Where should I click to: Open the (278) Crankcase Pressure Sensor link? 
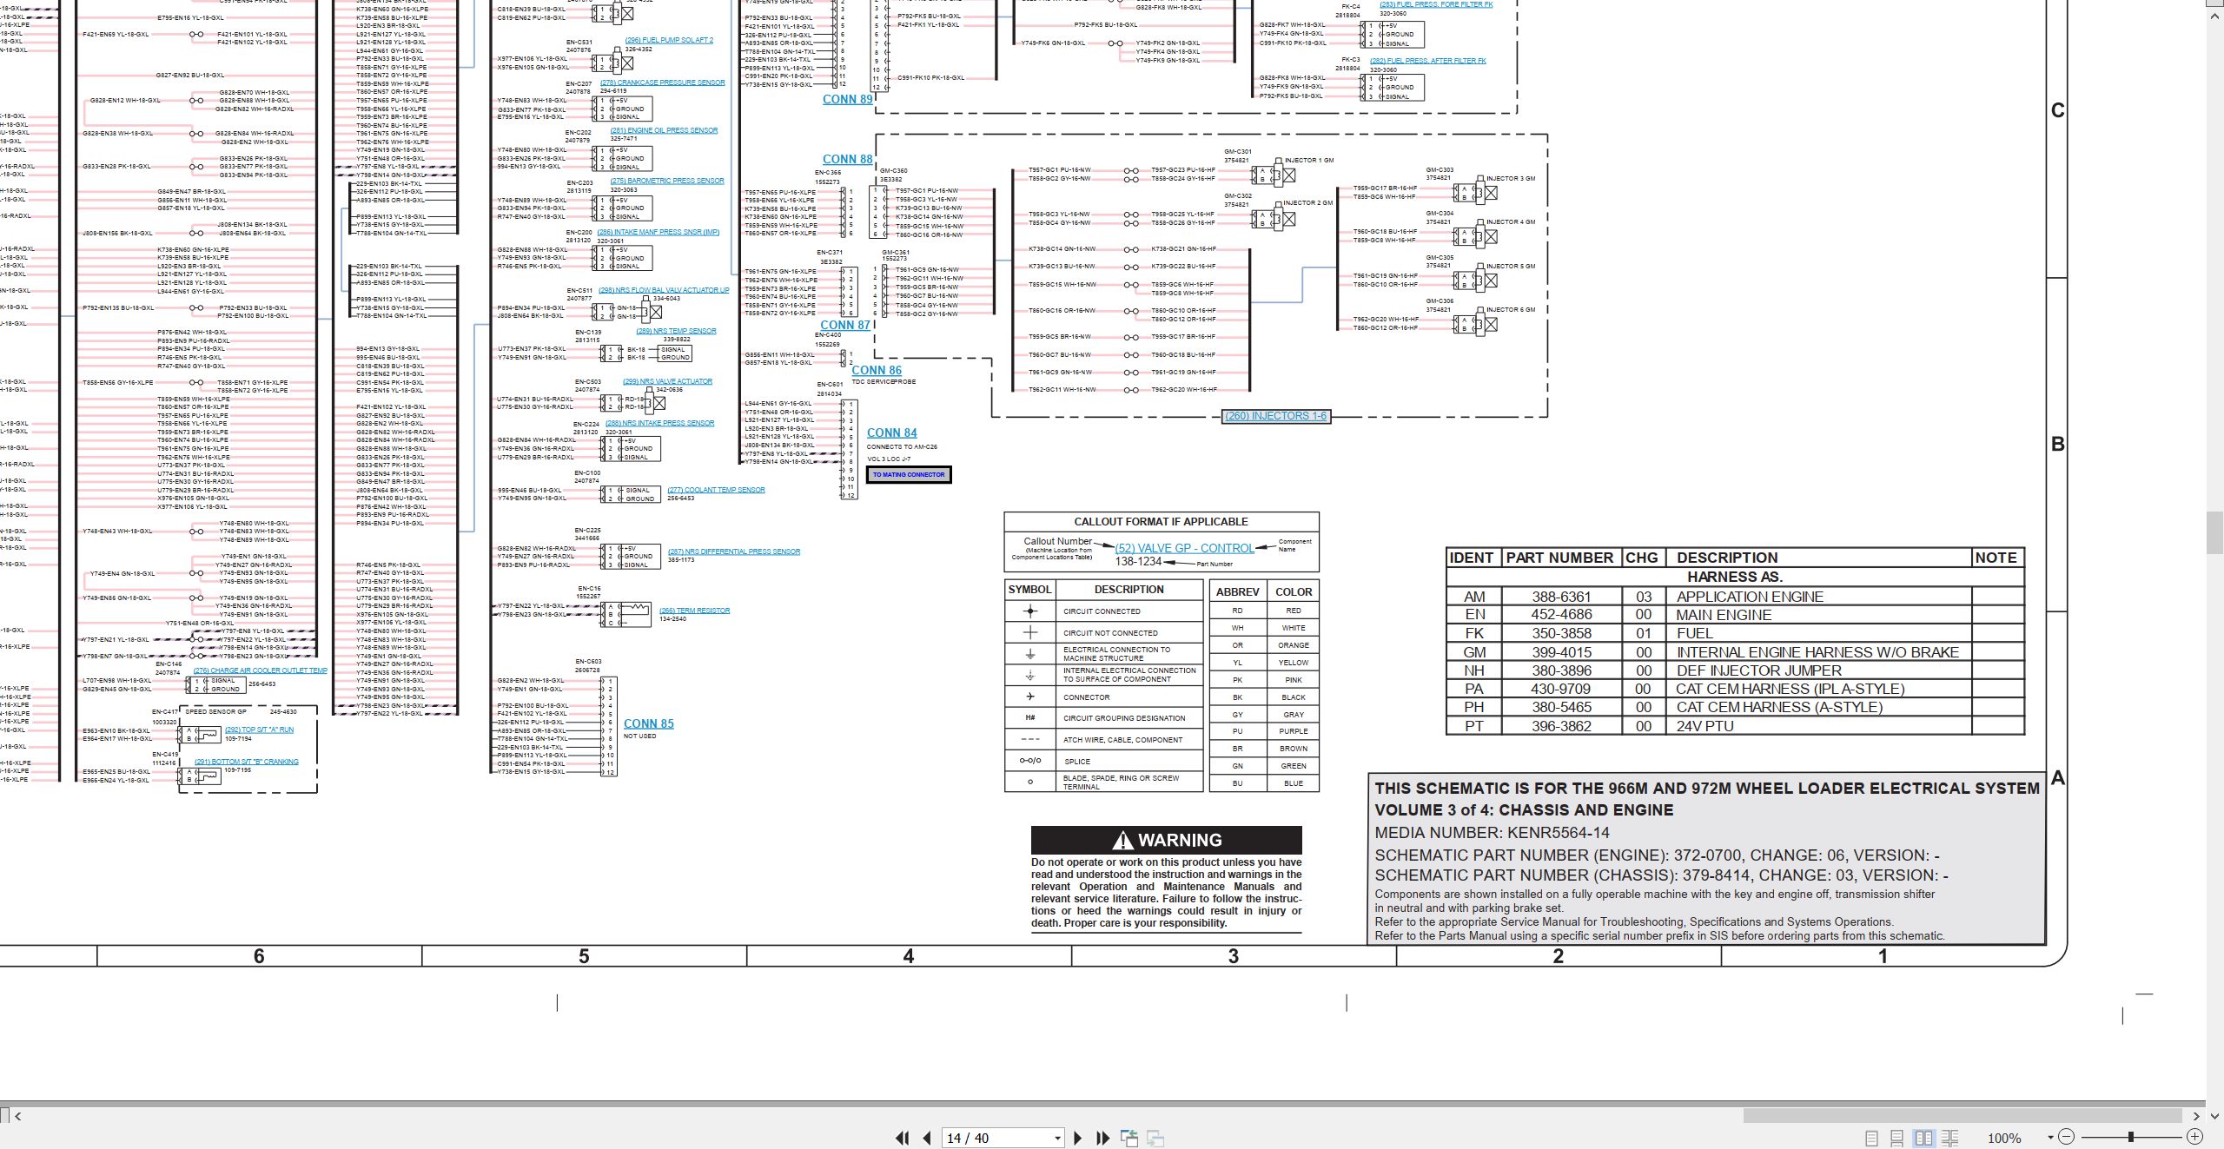coord(662,83)
